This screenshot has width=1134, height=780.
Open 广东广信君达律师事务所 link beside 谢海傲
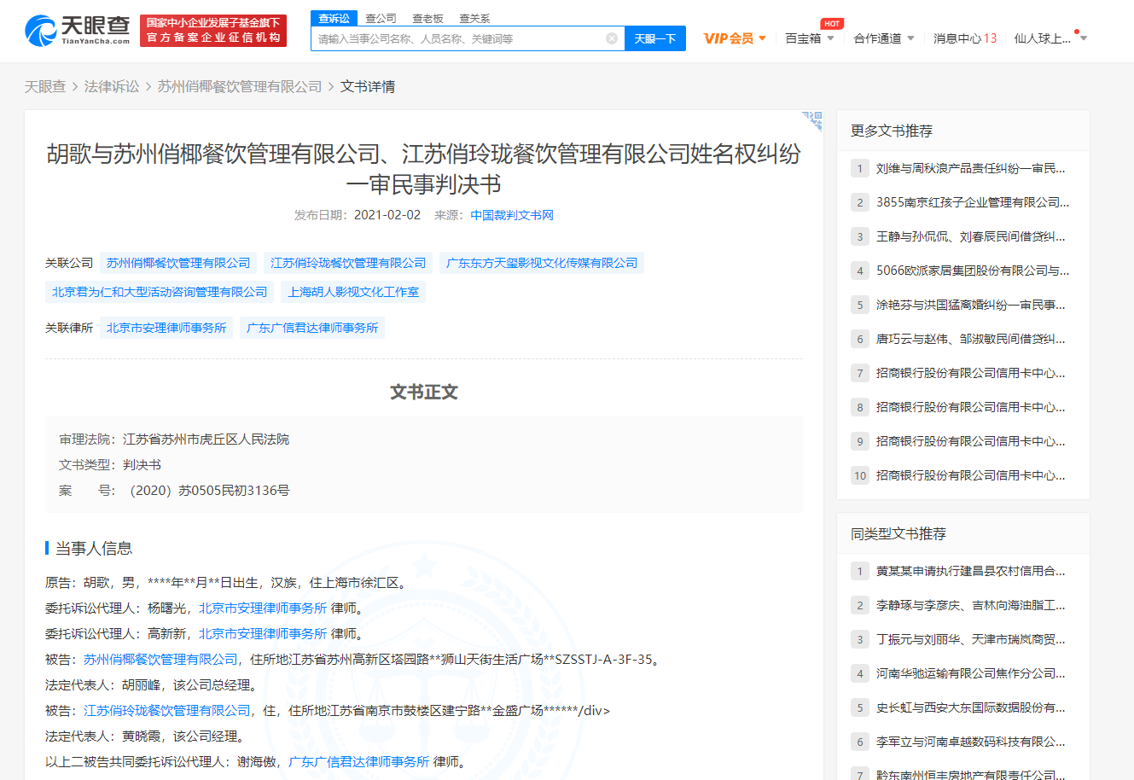point(358,762)
